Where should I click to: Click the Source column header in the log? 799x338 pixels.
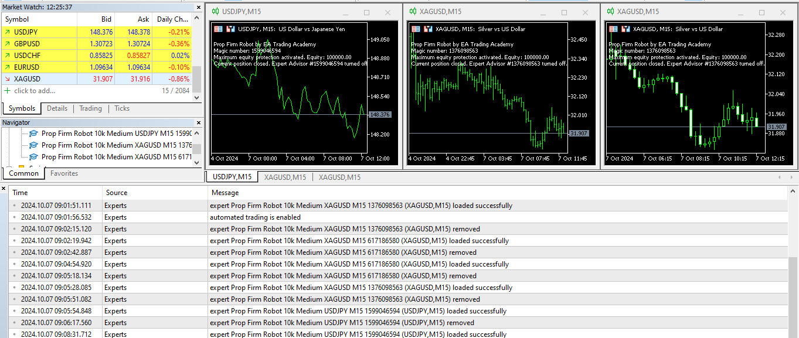coord(155,193)
